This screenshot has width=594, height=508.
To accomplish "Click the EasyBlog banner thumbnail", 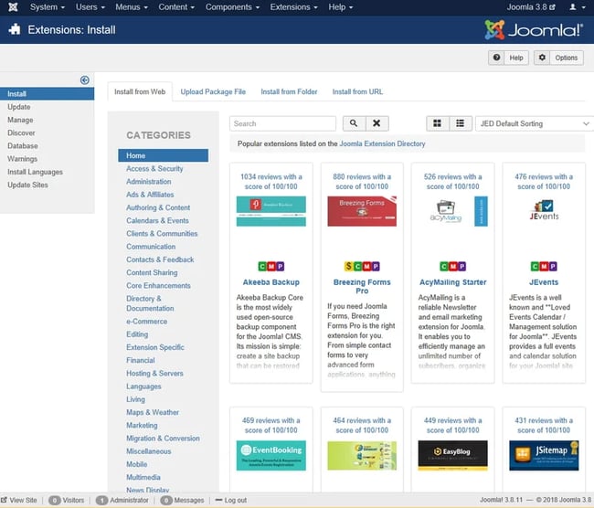I will [x=452, y=455].
